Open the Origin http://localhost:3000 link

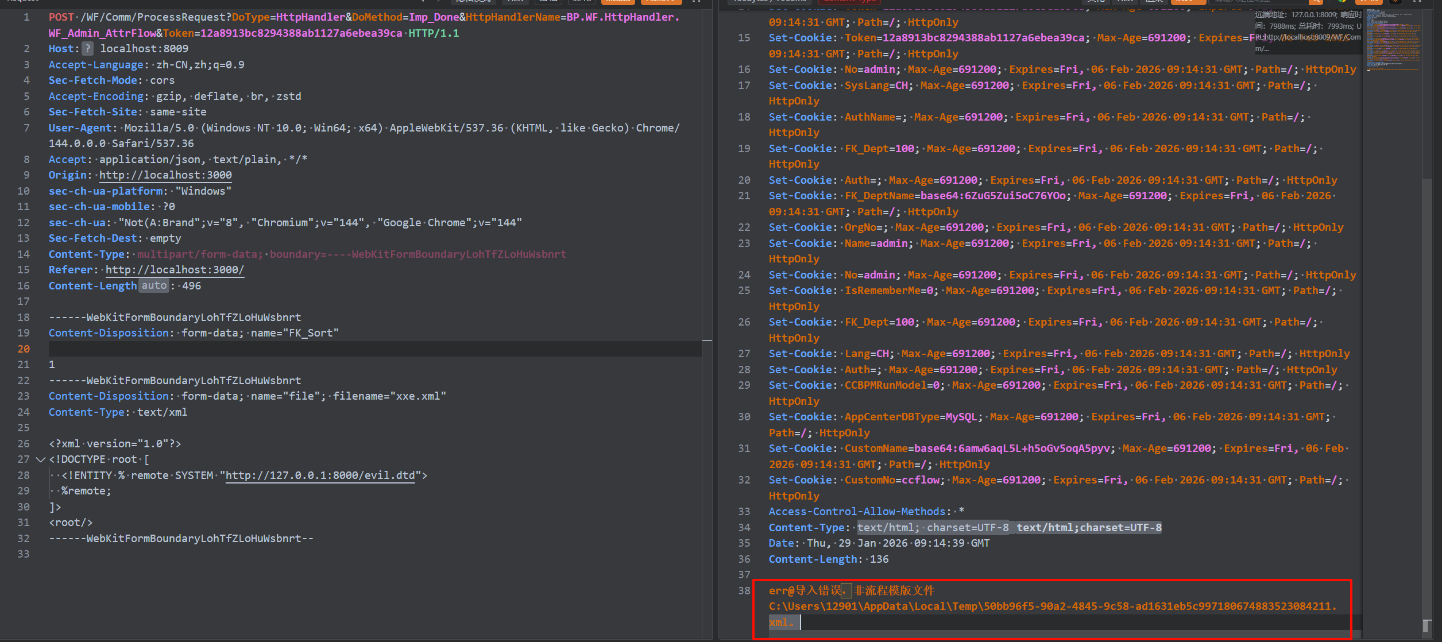(165, 175)
